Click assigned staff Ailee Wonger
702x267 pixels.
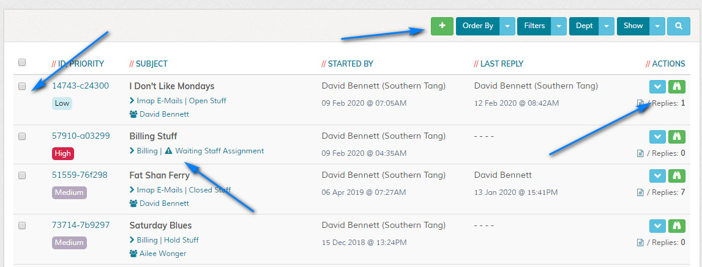pyautogui.click(x=162, y=254)
